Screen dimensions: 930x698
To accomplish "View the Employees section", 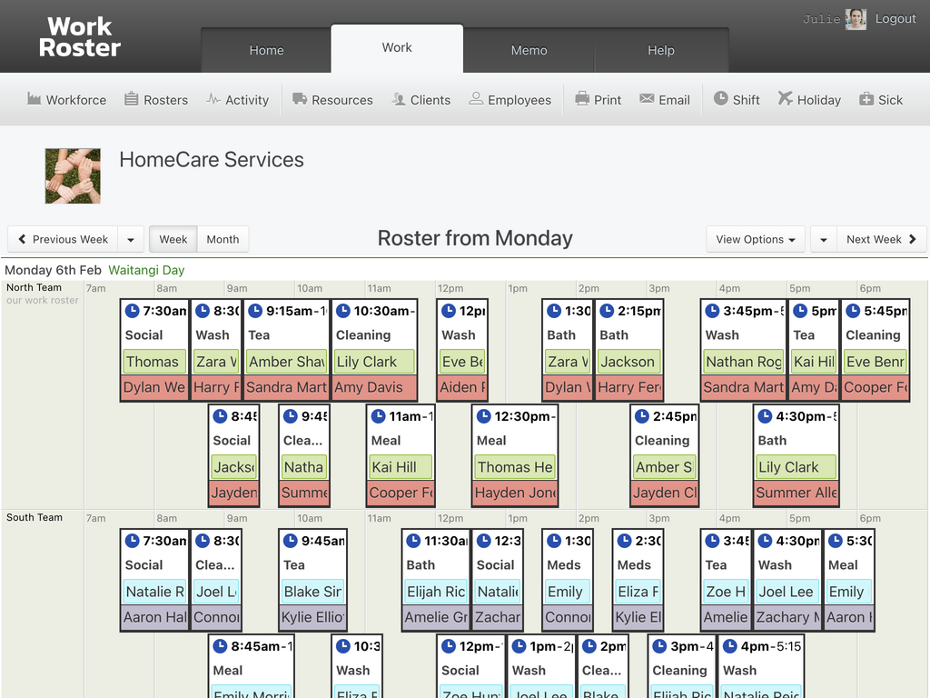I will tap(510, 100).
